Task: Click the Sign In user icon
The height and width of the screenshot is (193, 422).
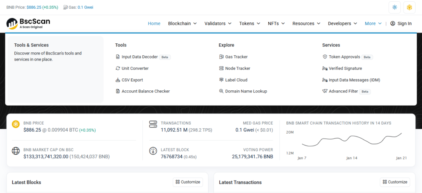Action: (393, 24)
